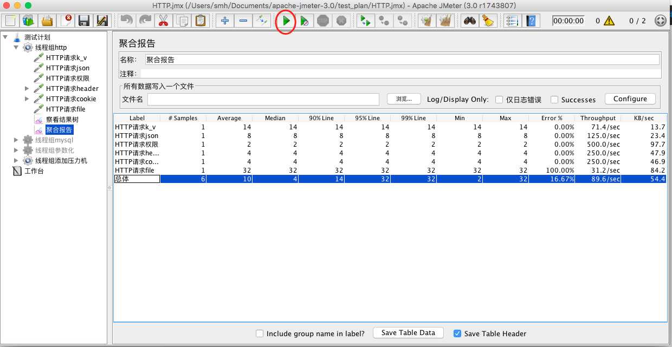Collapse the 线程组http node
This screenshot has width=672, height=347.
pyautogui.click(x=16, y=48)
